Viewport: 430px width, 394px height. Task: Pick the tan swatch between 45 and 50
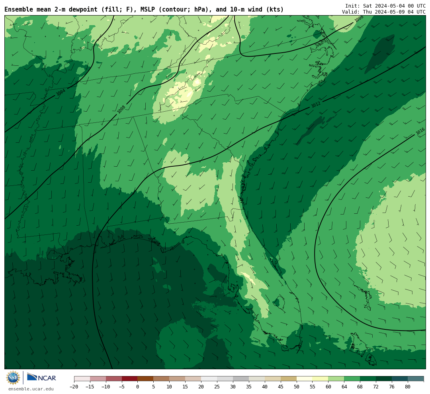click(x=289, y=379)
